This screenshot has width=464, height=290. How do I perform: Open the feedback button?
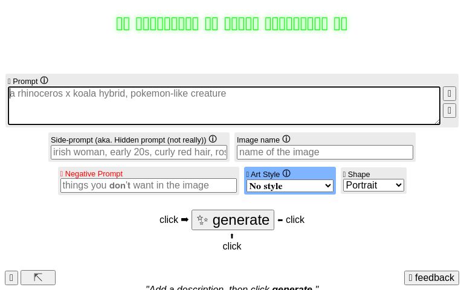pyautogui.click(x=431, y=278)
